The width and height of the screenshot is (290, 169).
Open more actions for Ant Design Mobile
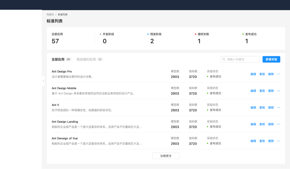click(278, 91)
